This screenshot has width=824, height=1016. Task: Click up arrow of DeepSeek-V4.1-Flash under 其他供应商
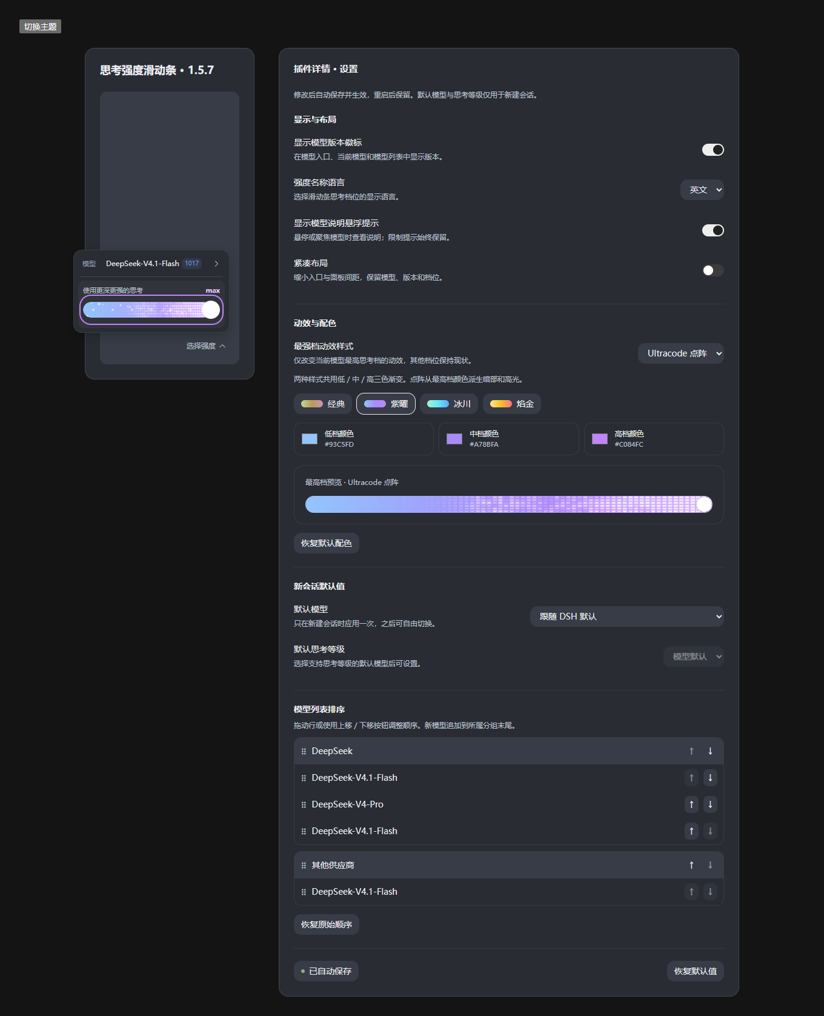pyautogui.click(x=691, y=892)
